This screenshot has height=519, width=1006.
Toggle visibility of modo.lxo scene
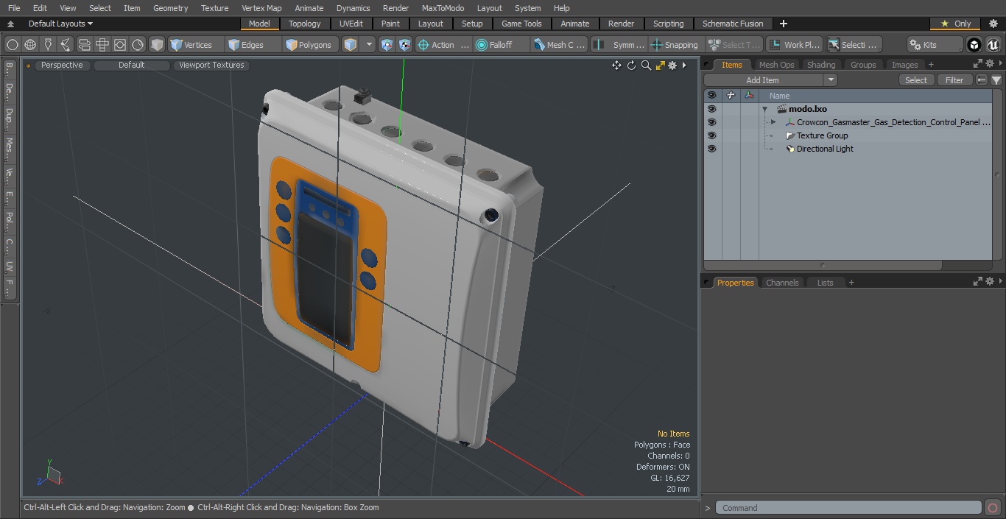pyautogui.click(x=711, y=109)
